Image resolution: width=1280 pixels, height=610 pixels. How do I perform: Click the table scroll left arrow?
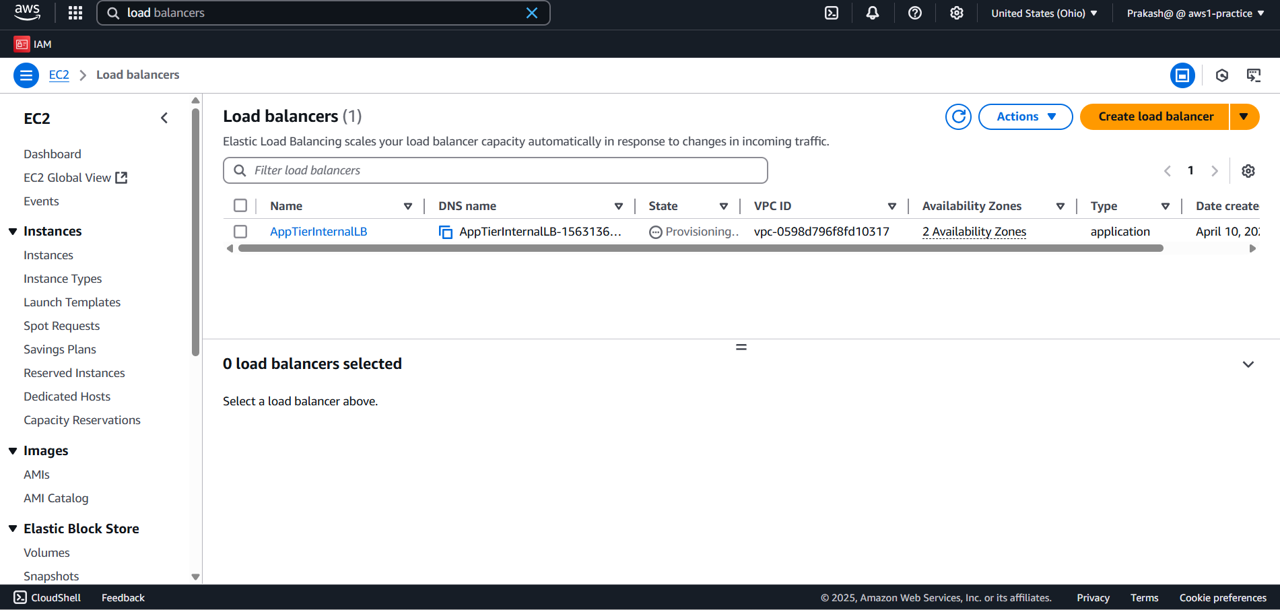click(x=230, y=248)
